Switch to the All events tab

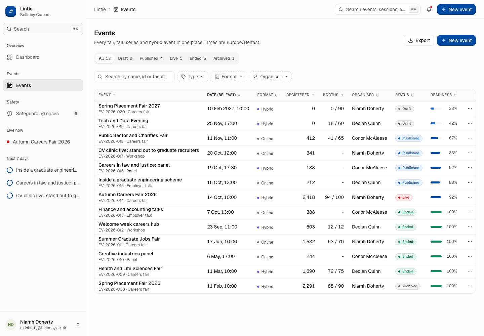[105, 58]
